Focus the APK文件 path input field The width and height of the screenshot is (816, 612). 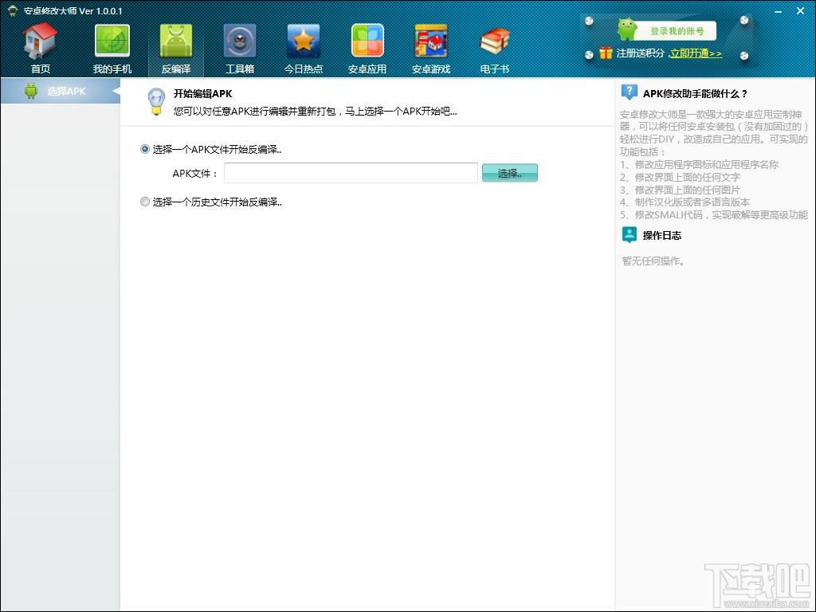click(351, 173)
